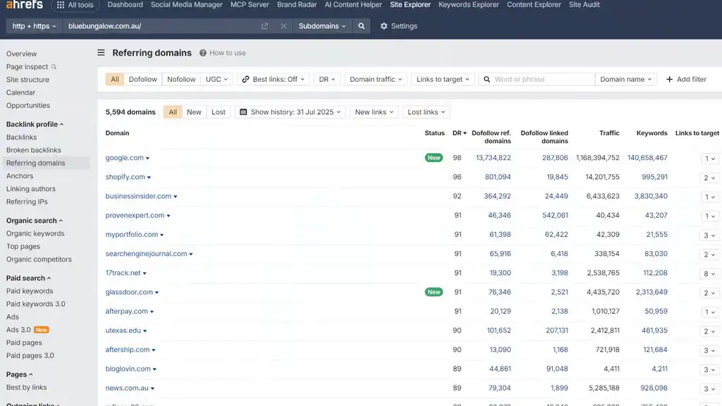This screenshot has width=722, height=406.
Task: Click Dofollow ref. domains value 13,734,822
Action: (x=493, y=158)
